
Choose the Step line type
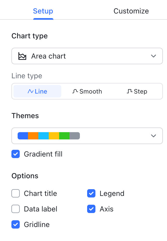point(137,91)
